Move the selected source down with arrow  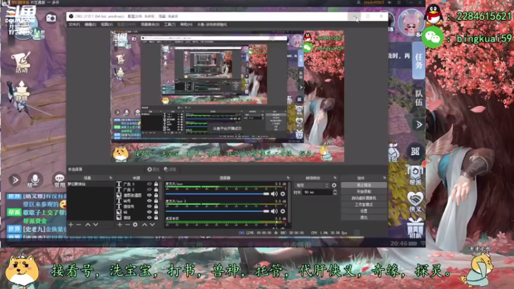click(152, 224)
